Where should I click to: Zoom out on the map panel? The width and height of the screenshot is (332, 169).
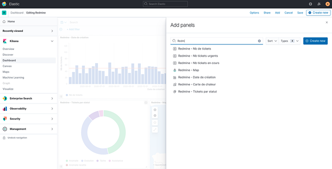pyautogui.click(x=155, y=115)
